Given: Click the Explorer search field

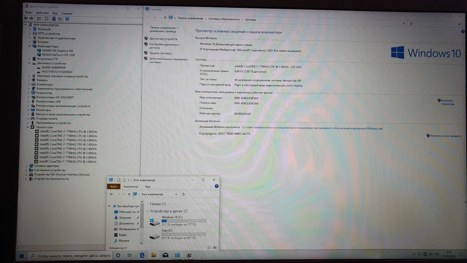Looking at the screenshot, I should (x=204, y=194).
